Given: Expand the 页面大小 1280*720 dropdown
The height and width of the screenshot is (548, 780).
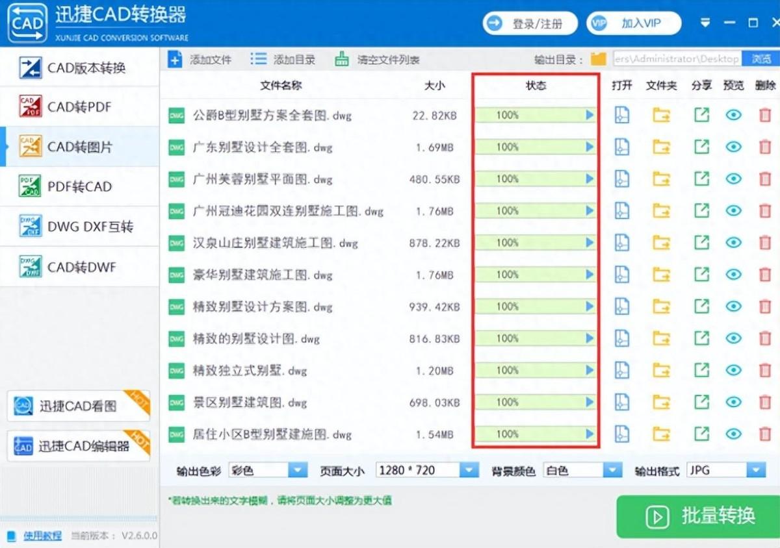Looking at the screenshot, I should pos(427,470).
